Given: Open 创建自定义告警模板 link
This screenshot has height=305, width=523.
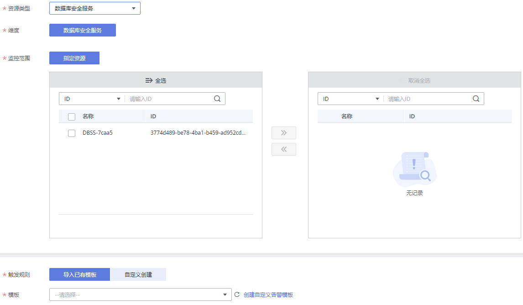Looking at the screenshot, I should 268,295.
